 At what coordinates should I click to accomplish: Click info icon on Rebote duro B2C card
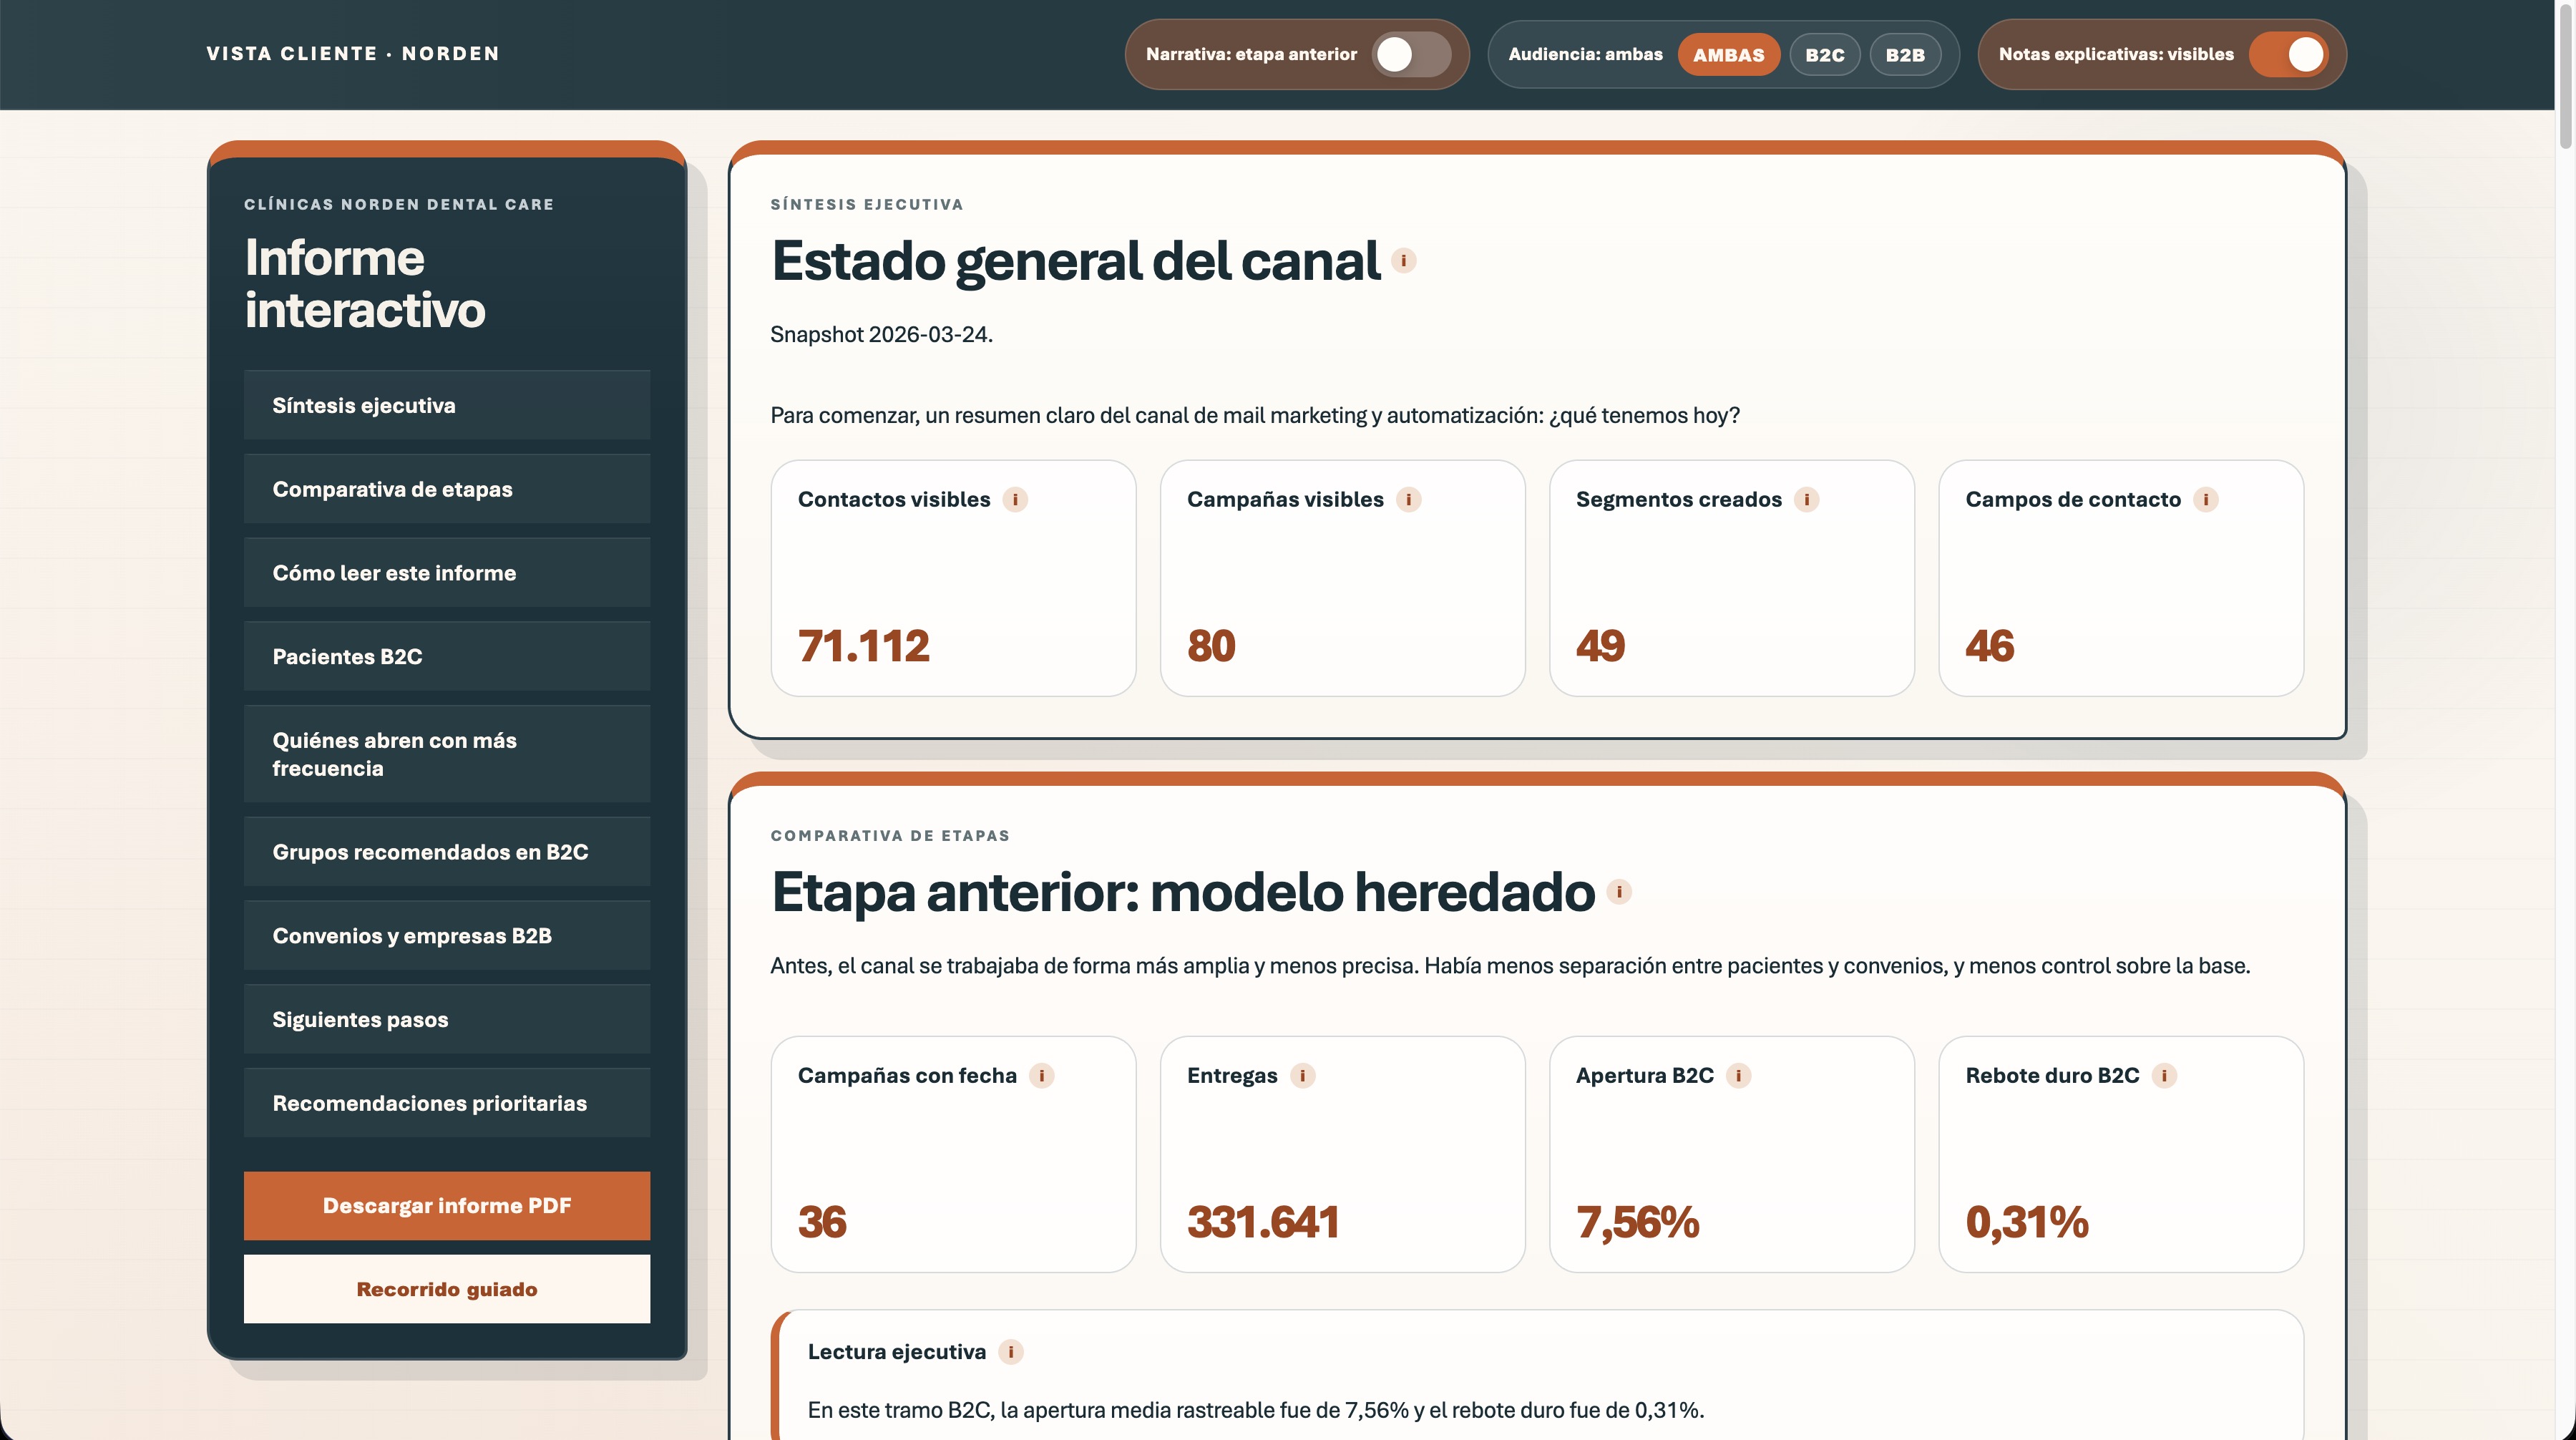coord(2164,1076)
